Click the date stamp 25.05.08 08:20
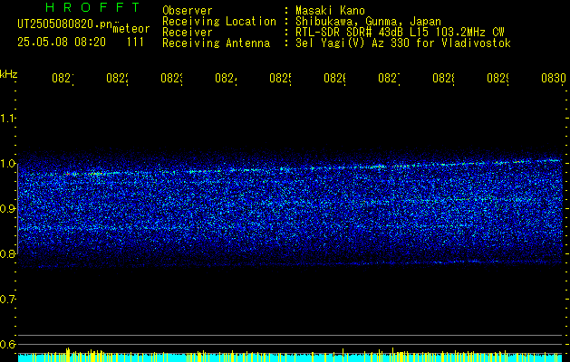Viewport: 570px width, 362px height. [62, 43]
